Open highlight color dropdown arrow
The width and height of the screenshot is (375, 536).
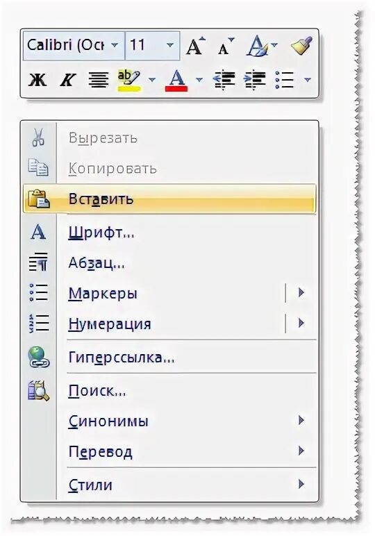coord(152,80)
